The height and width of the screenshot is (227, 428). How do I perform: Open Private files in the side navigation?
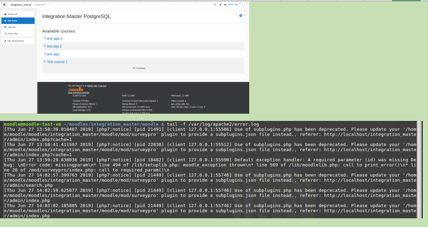pos(18,34)
